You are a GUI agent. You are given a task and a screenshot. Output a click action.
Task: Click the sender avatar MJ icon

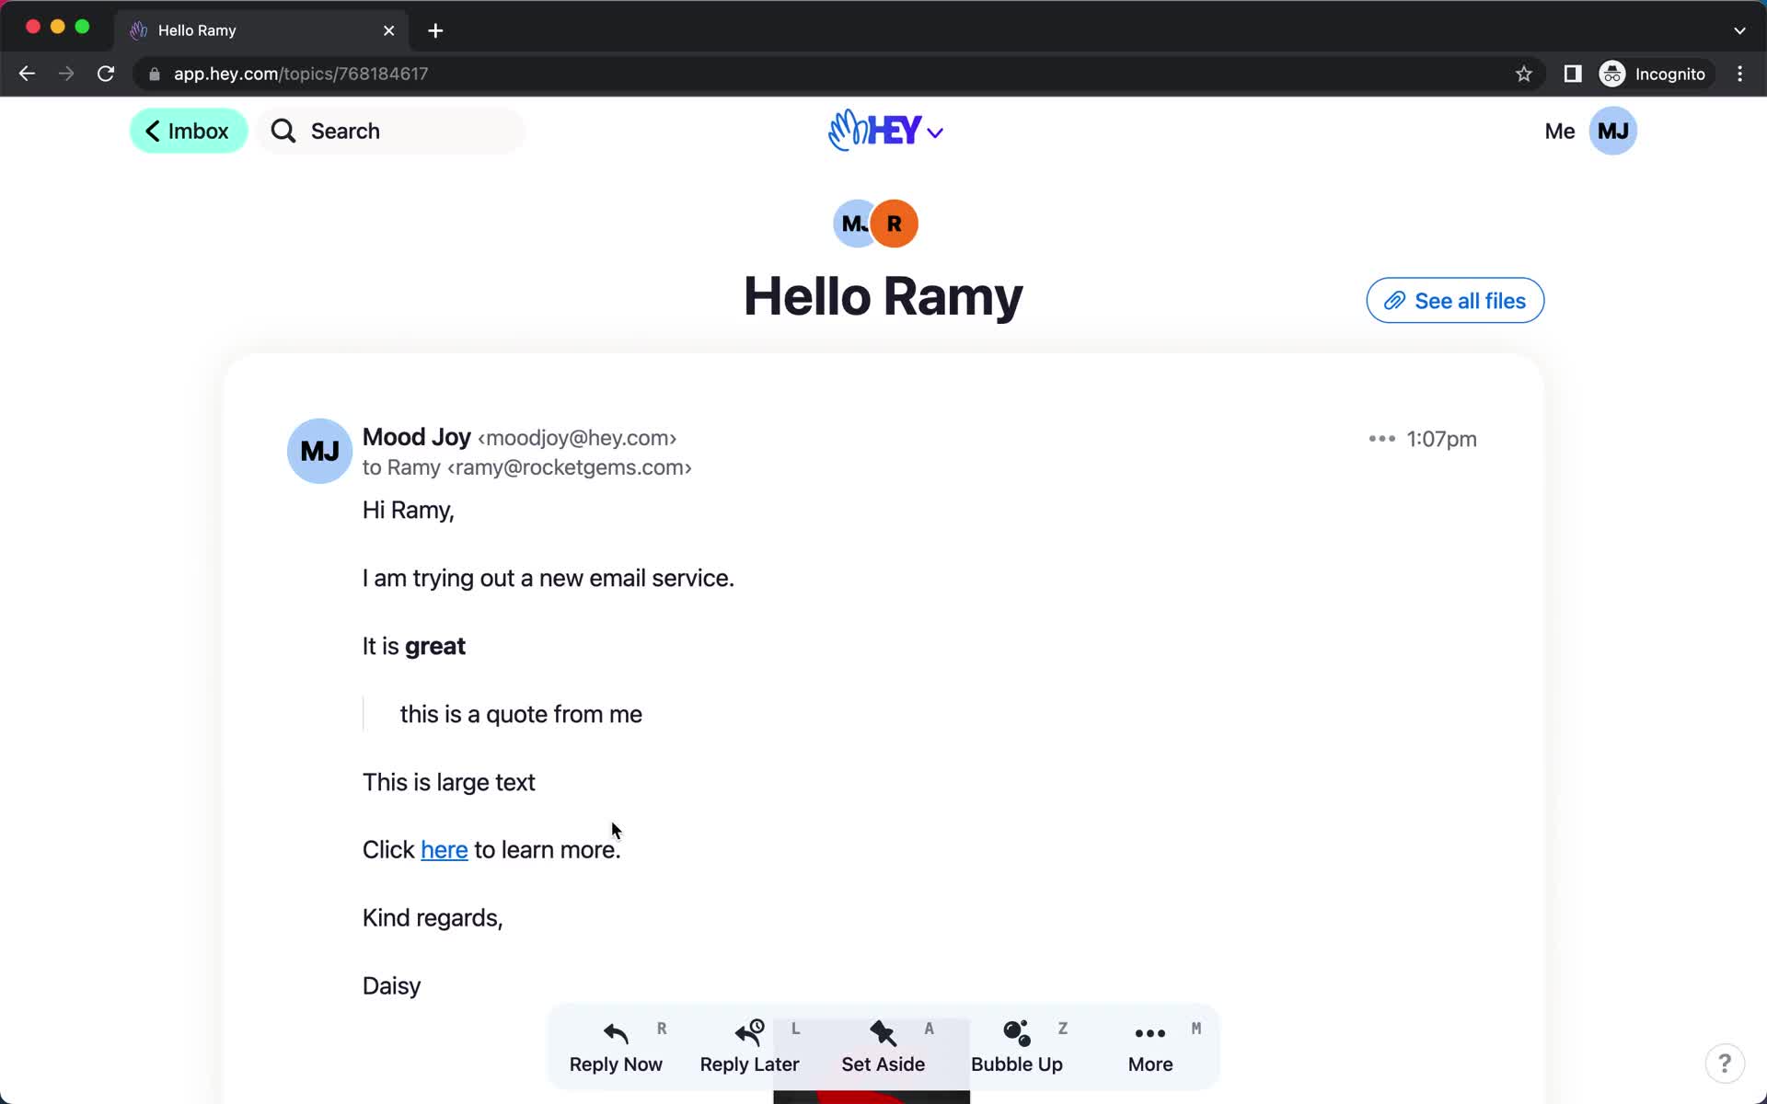pyautogui.click(x=318, y=452)
